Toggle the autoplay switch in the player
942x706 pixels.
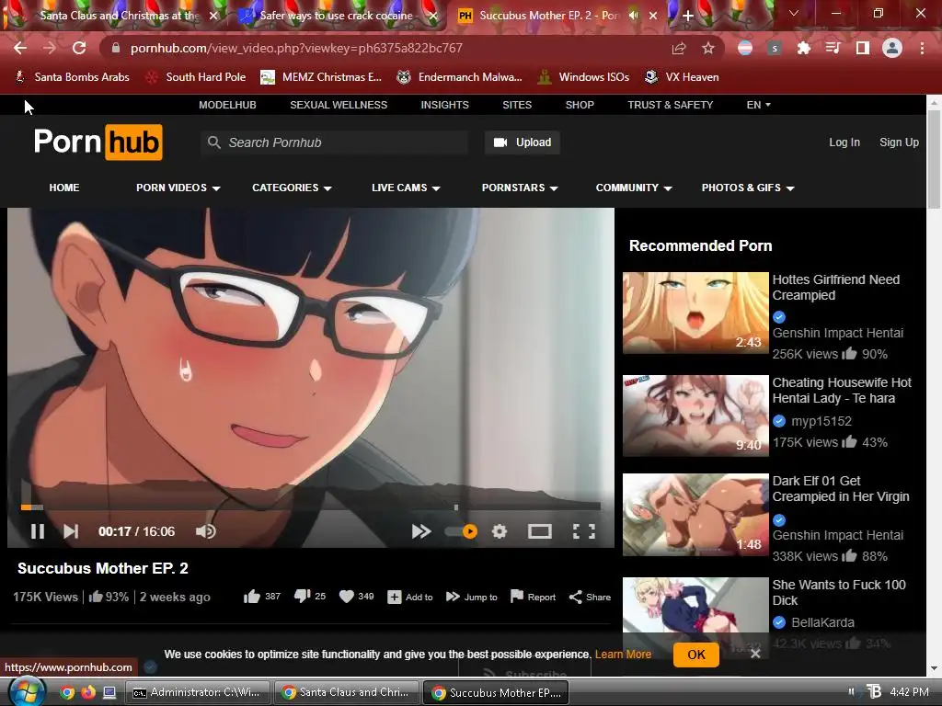461,531
